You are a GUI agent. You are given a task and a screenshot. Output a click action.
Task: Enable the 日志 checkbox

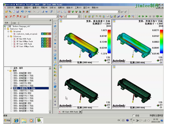pos(134,115)
